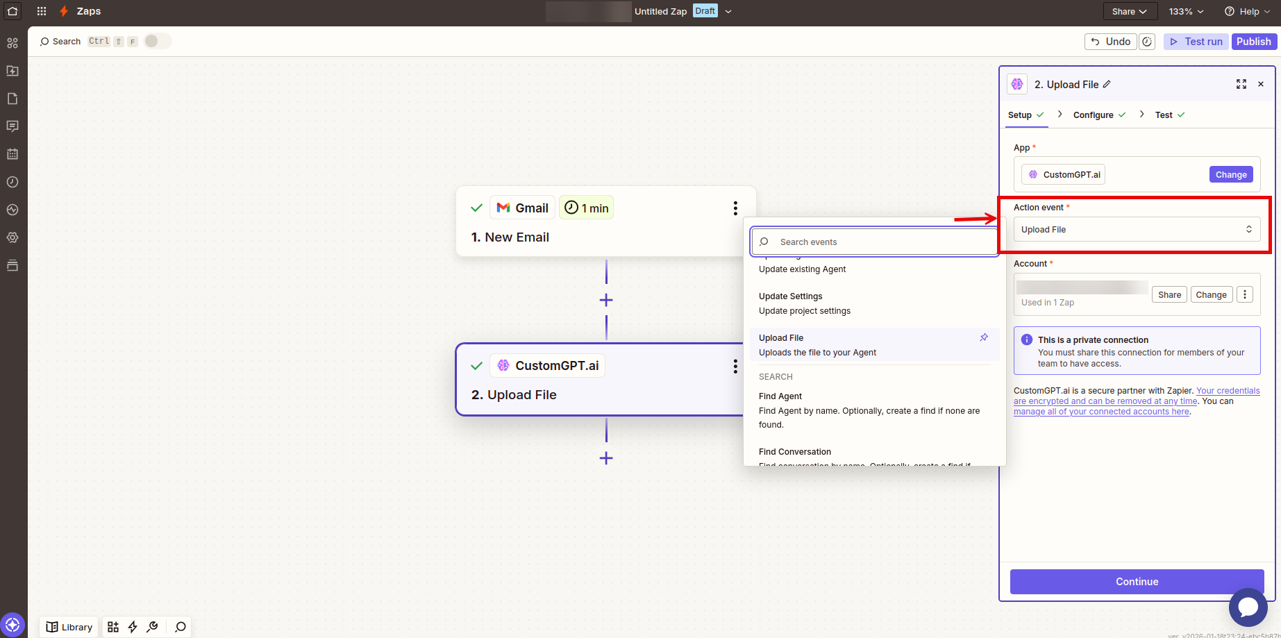Toggle the switch next to Search

[x=158, y=41]
